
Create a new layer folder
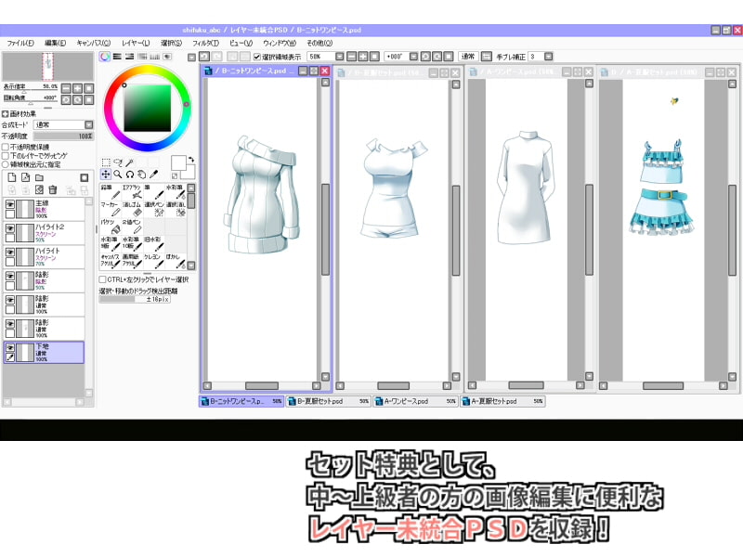click(39, 177)
